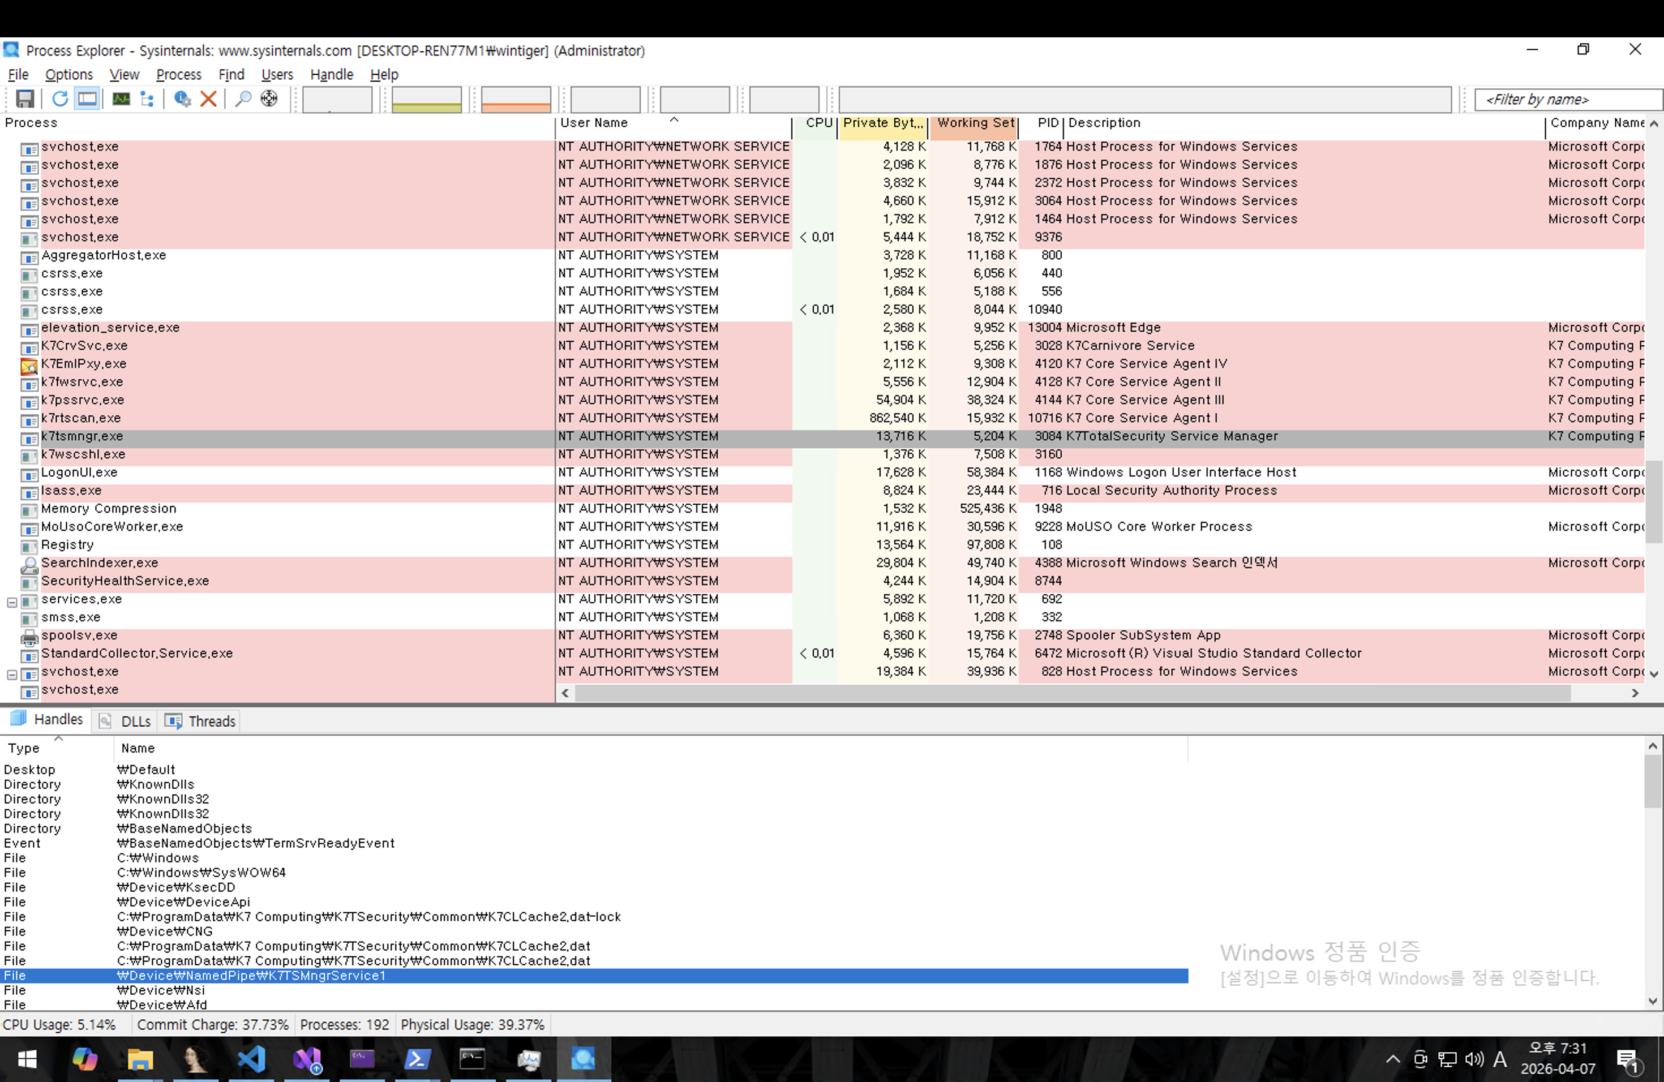The width and height of the screenshot is (1664, 1082).
Task: Open the Options menu
Action: click(x=68, y=74)
